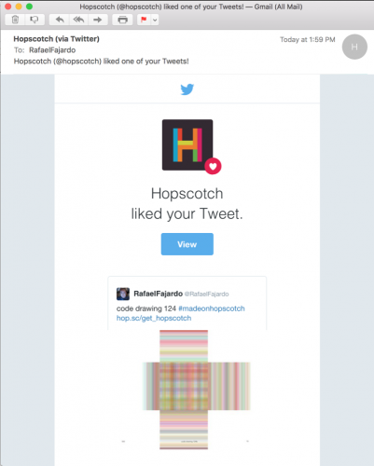Mark message as junk with thumbs-down icon

pyautogui.click(x=35, y=20)
